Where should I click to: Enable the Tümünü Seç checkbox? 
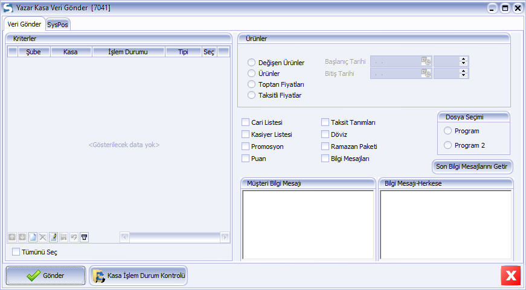click(16, 252)
